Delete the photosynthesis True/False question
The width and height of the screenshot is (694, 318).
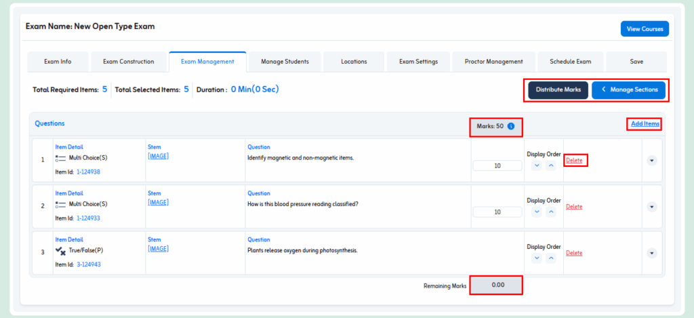click(574, 253)
